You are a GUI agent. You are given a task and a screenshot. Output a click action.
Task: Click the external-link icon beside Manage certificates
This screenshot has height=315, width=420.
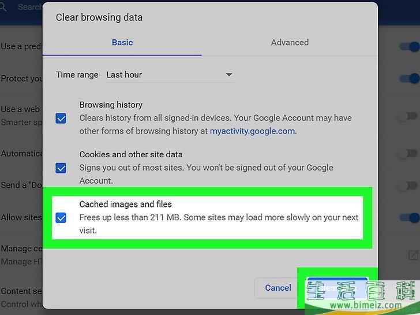[413, 255]
